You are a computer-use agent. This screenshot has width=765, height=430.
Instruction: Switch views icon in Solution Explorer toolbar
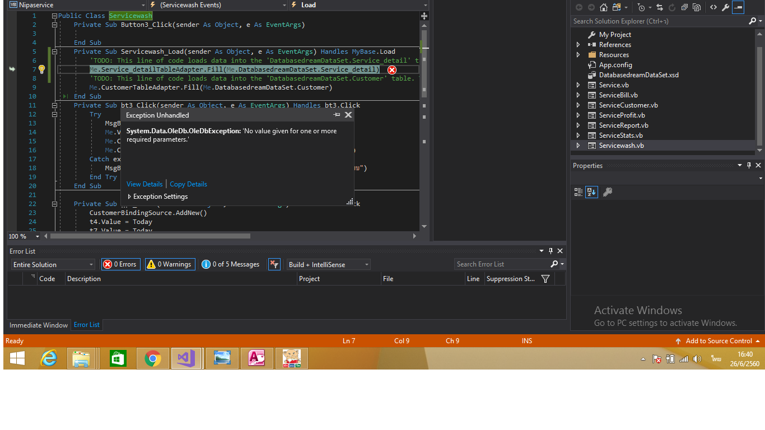click(x=617, y=7)
